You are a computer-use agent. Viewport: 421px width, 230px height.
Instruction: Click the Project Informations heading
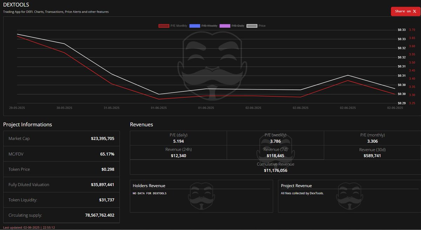click(x=27, y=124)
